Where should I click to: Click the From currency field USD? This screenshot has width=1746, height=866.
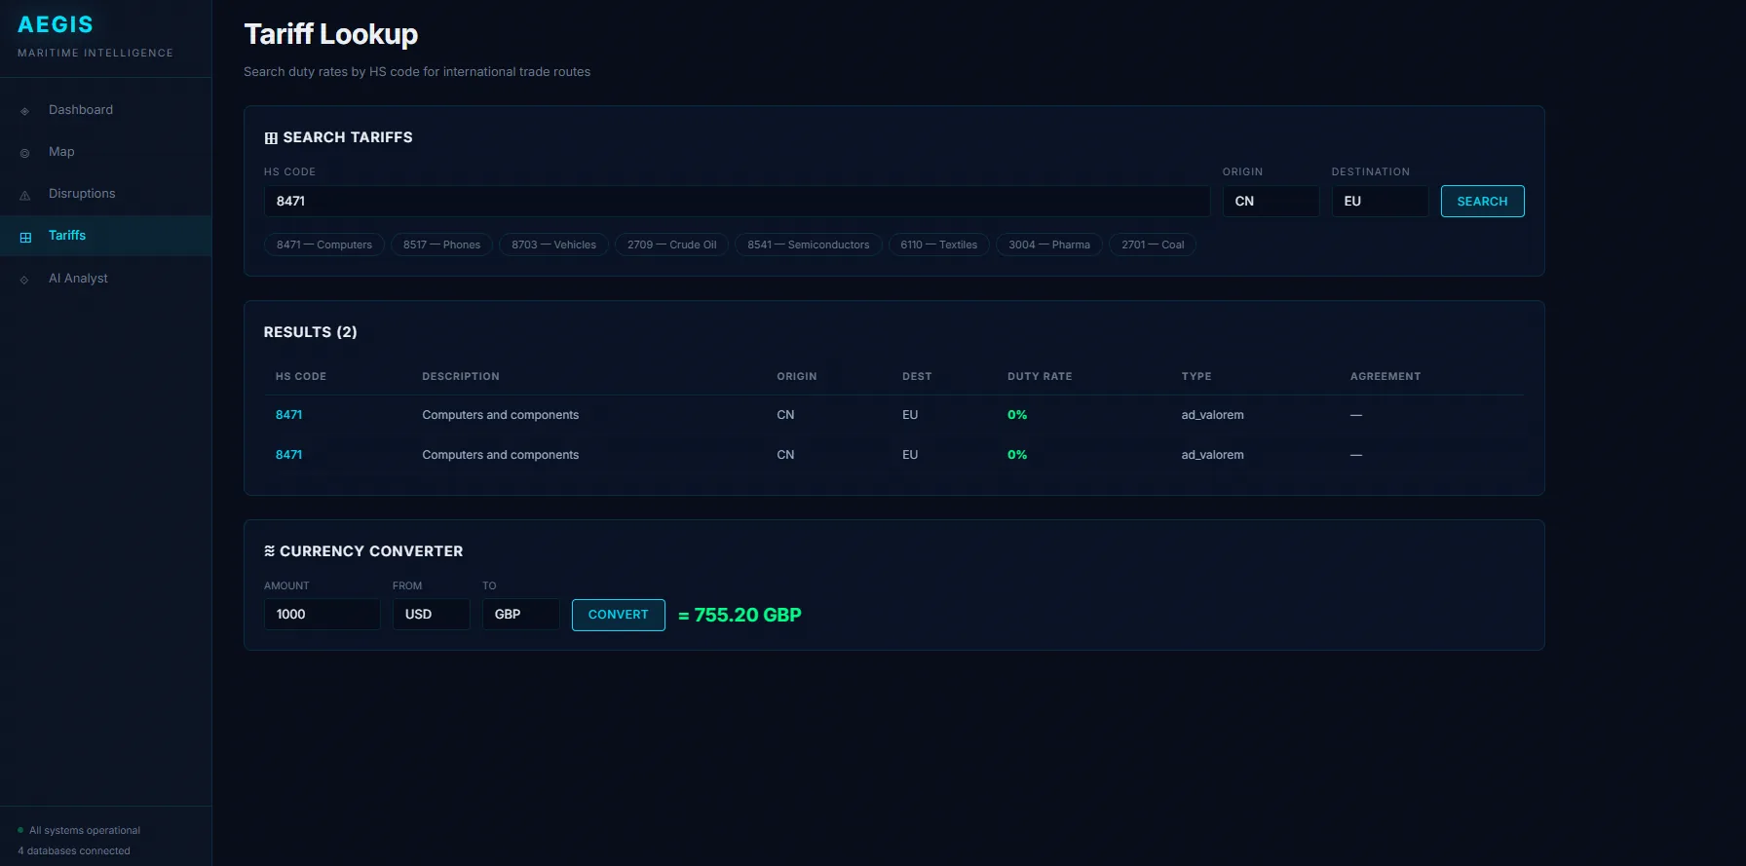[x=432, y=614]
